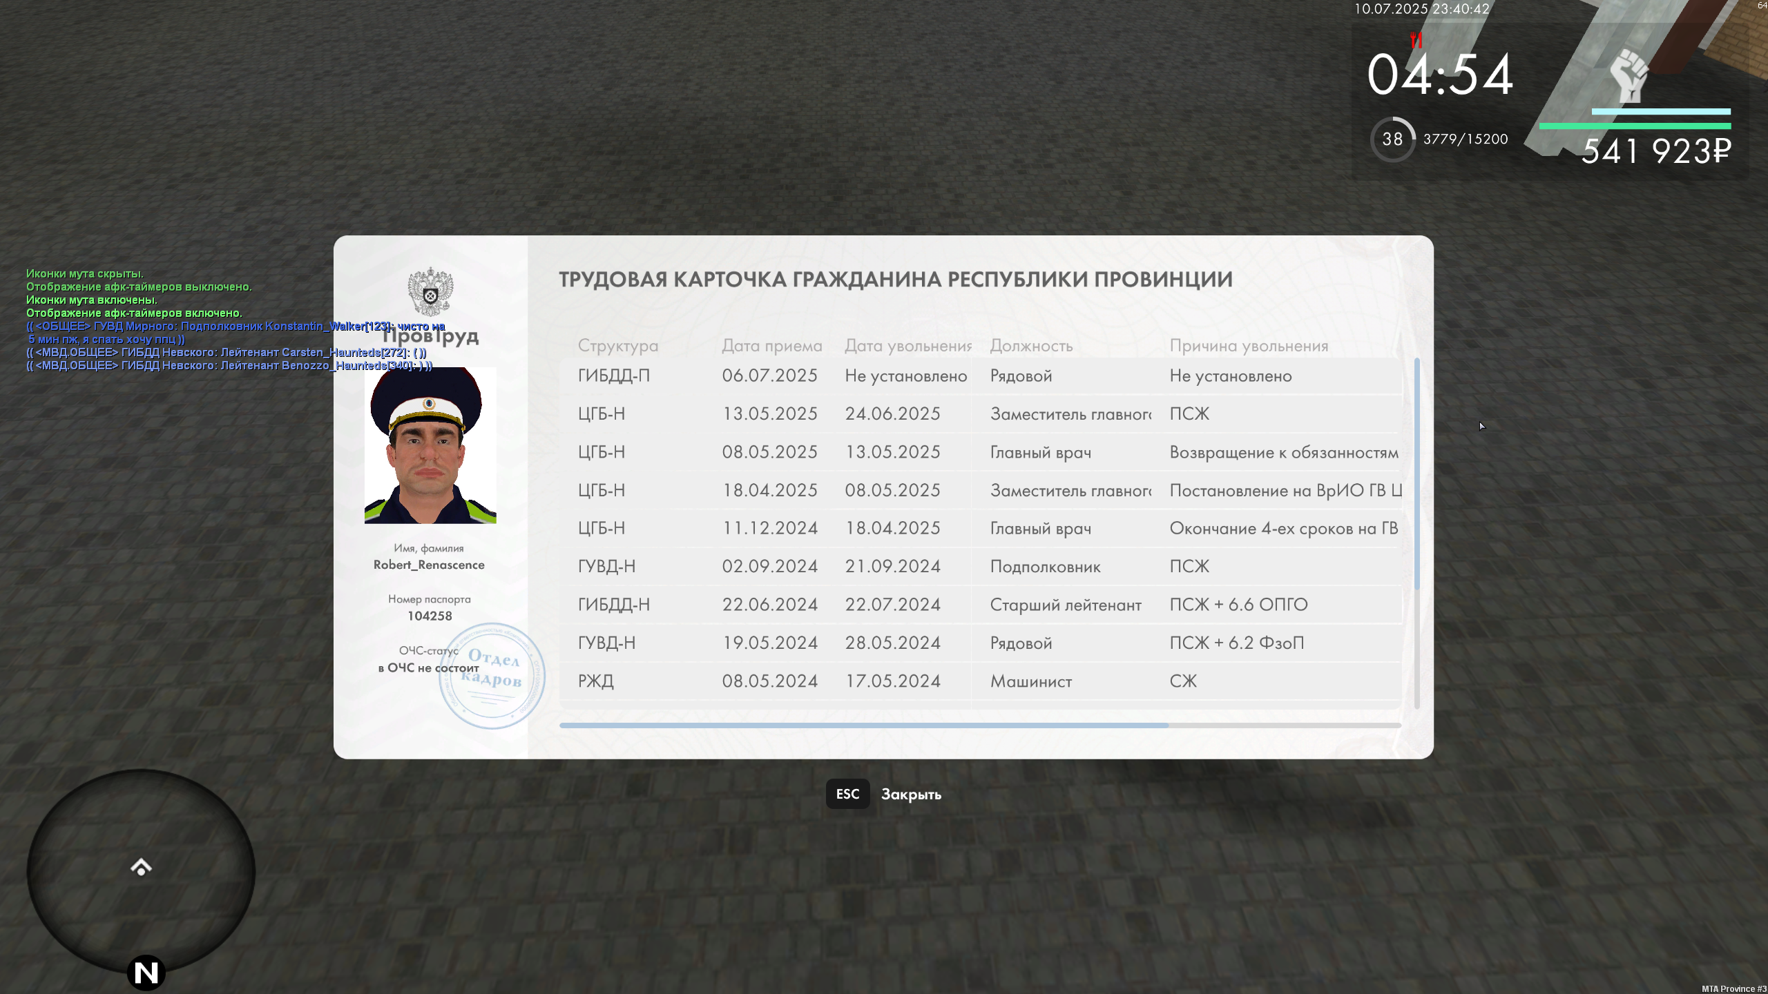Click the Причина увольнения column header

1249,346
